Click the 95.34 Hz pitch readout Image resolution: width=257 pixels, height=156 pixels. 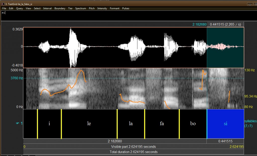250,96
